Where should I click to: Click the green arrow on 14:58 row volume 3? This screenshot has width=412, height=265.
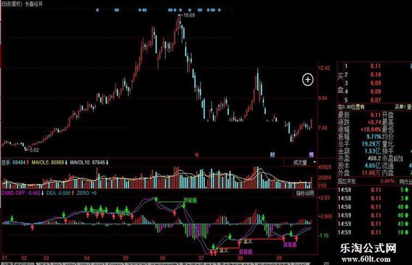(x=406, y=198)
